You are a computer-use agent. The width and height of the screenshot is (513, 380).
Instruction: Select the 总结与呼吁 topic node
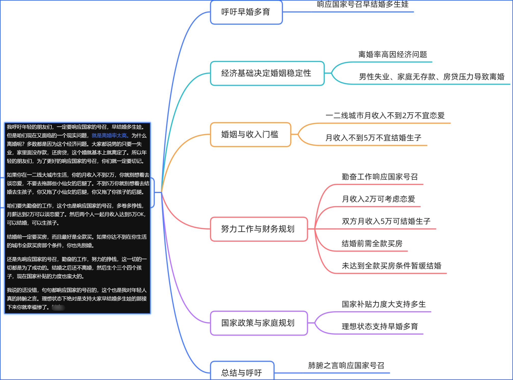tap(242, 372)
